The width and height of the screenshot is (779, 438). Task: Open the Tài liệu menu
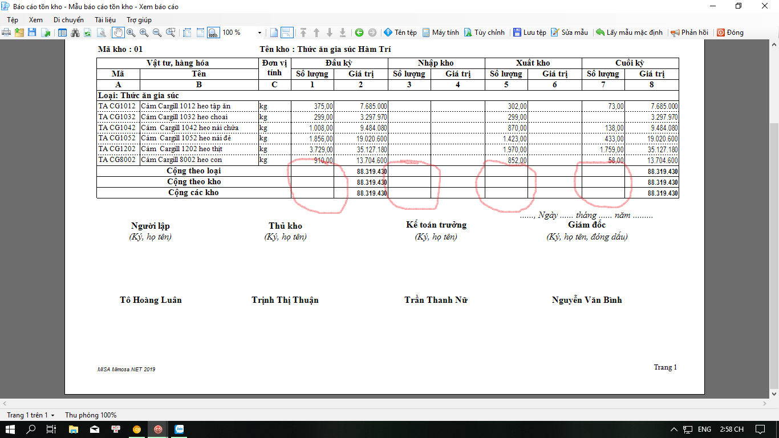click(x=105, y=19)
